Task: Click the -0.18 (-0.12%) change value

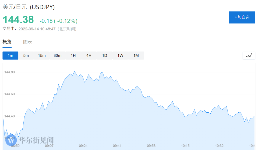Action: pyautogui.click(x=58, y=21)
